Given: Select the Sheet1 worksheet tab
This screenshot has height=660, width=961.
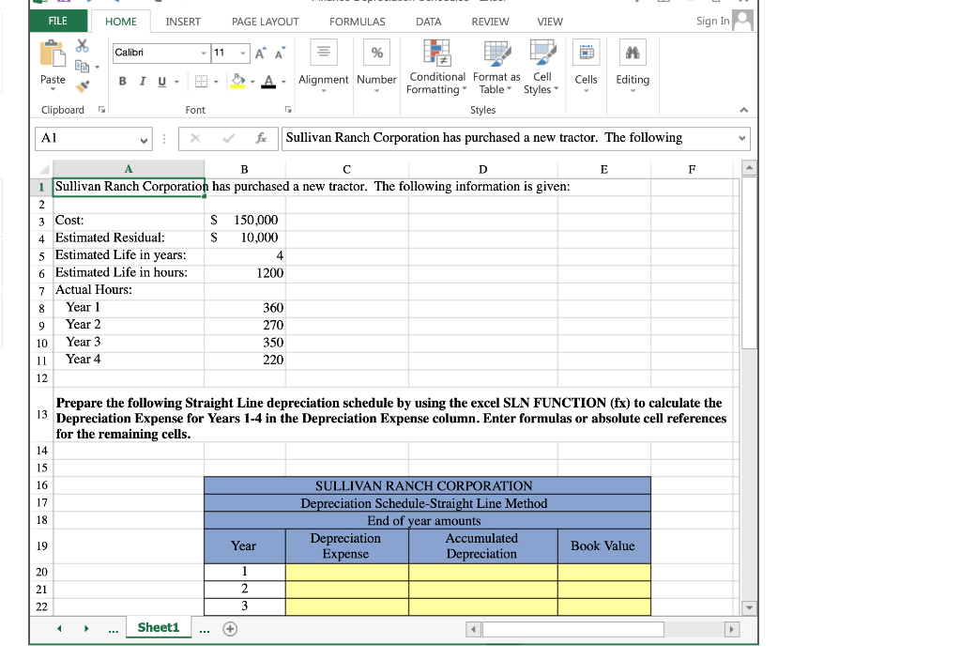Looking at the screenshot, I should point(159,627).
